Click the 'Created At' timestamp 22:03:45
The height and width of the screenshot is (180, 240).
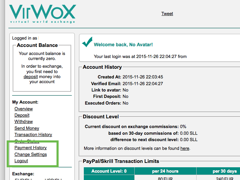tap(143, 77)
